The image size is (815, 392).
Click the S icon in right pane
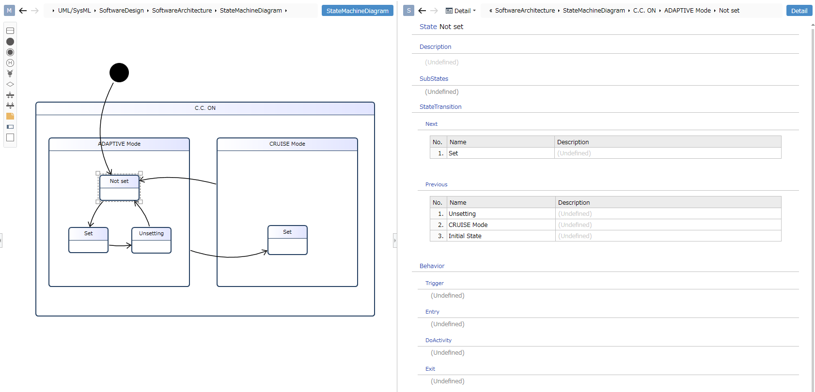tap(408, 10)
